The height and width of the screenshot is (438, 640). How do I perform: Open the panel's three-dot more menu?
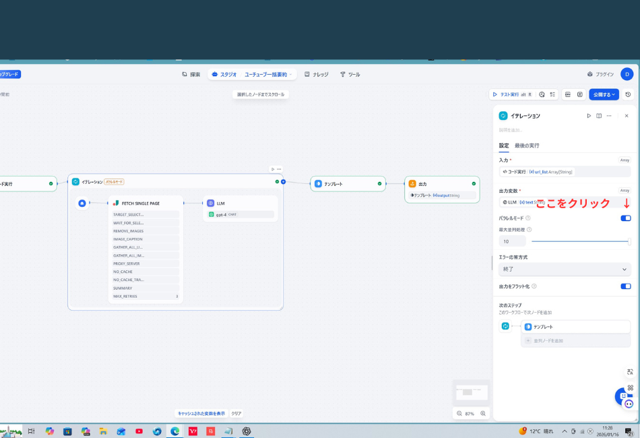609,116
